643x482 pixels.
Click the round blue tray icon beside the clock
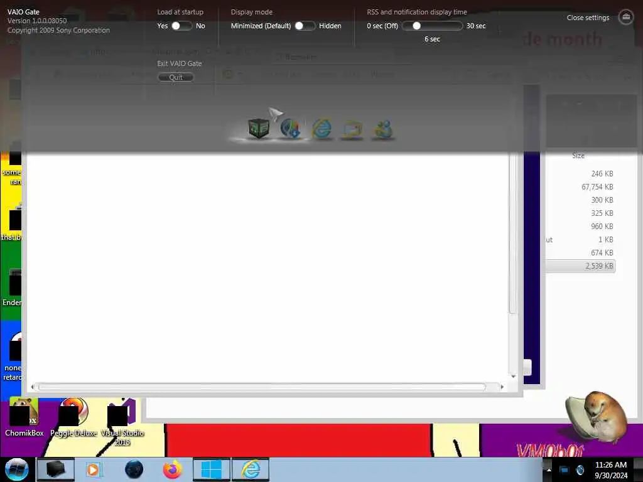pyautogui.click(x=580, y=469)
